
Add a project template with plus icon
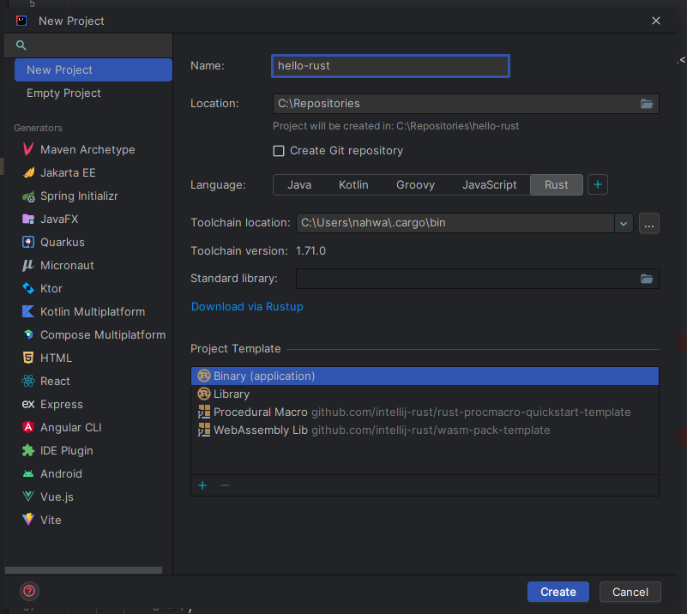click(202, 485)
